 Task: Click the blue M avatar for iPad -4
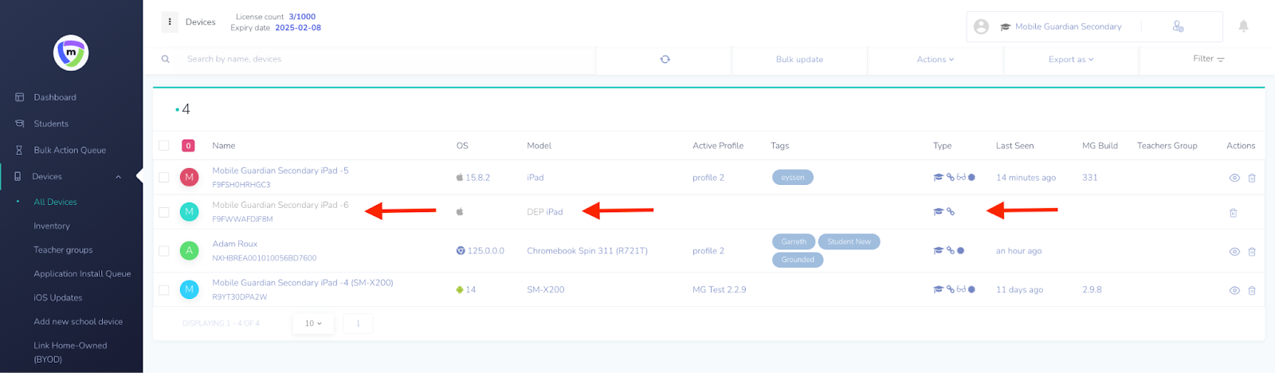(x=189, y=289)
